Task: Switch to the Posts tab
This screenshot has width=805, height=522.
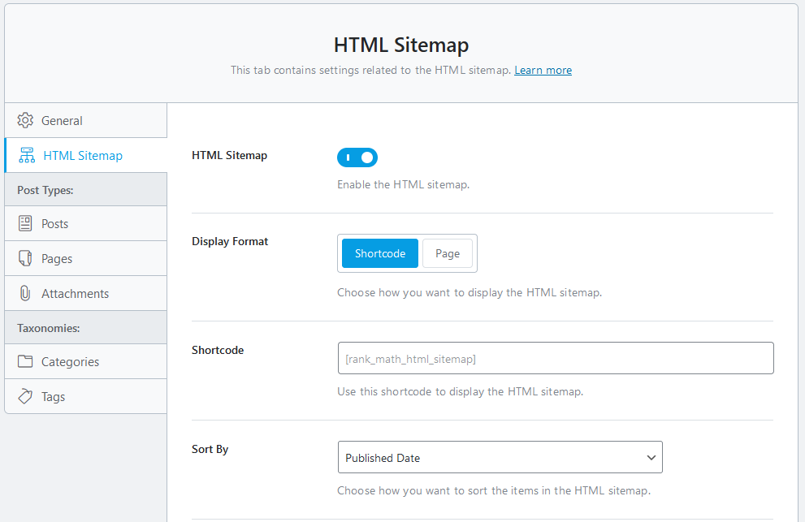Action: pyautogui.click(x=86, y=223)
